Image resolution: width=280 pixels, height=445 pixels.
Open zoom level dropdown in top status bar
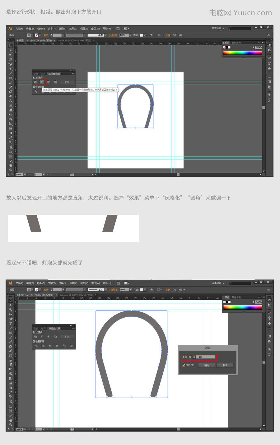pyautogui.click(x=25, y=175)
